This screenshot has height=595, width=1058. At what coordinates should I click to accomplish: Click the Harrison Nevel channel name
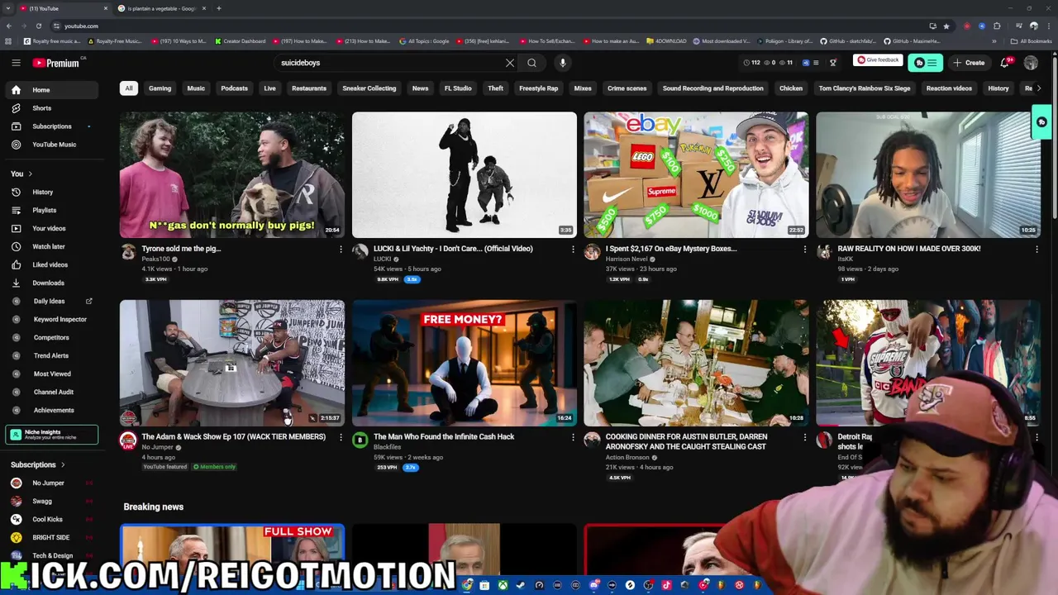pos(627,259)
